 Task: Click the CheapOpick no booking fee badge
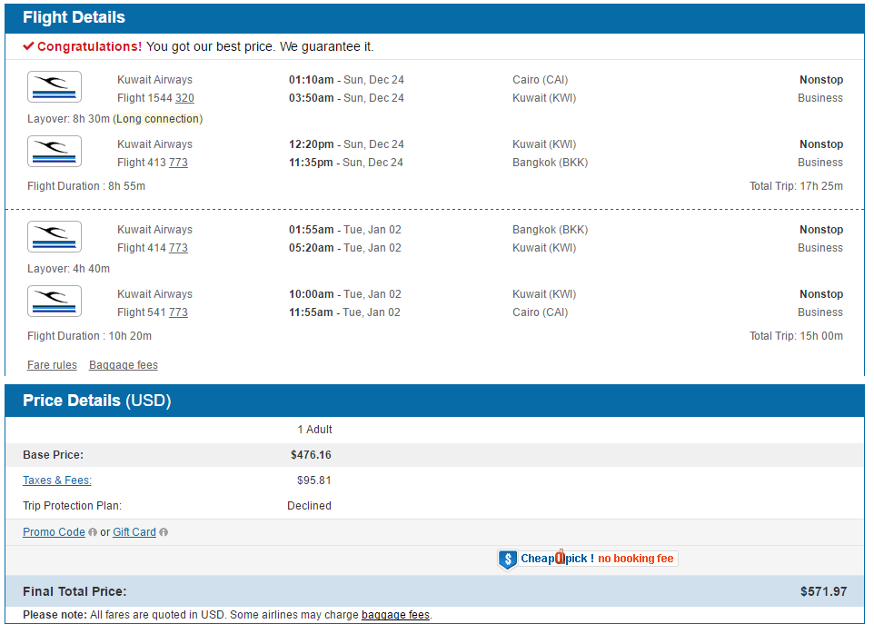[x=588, y=559]
